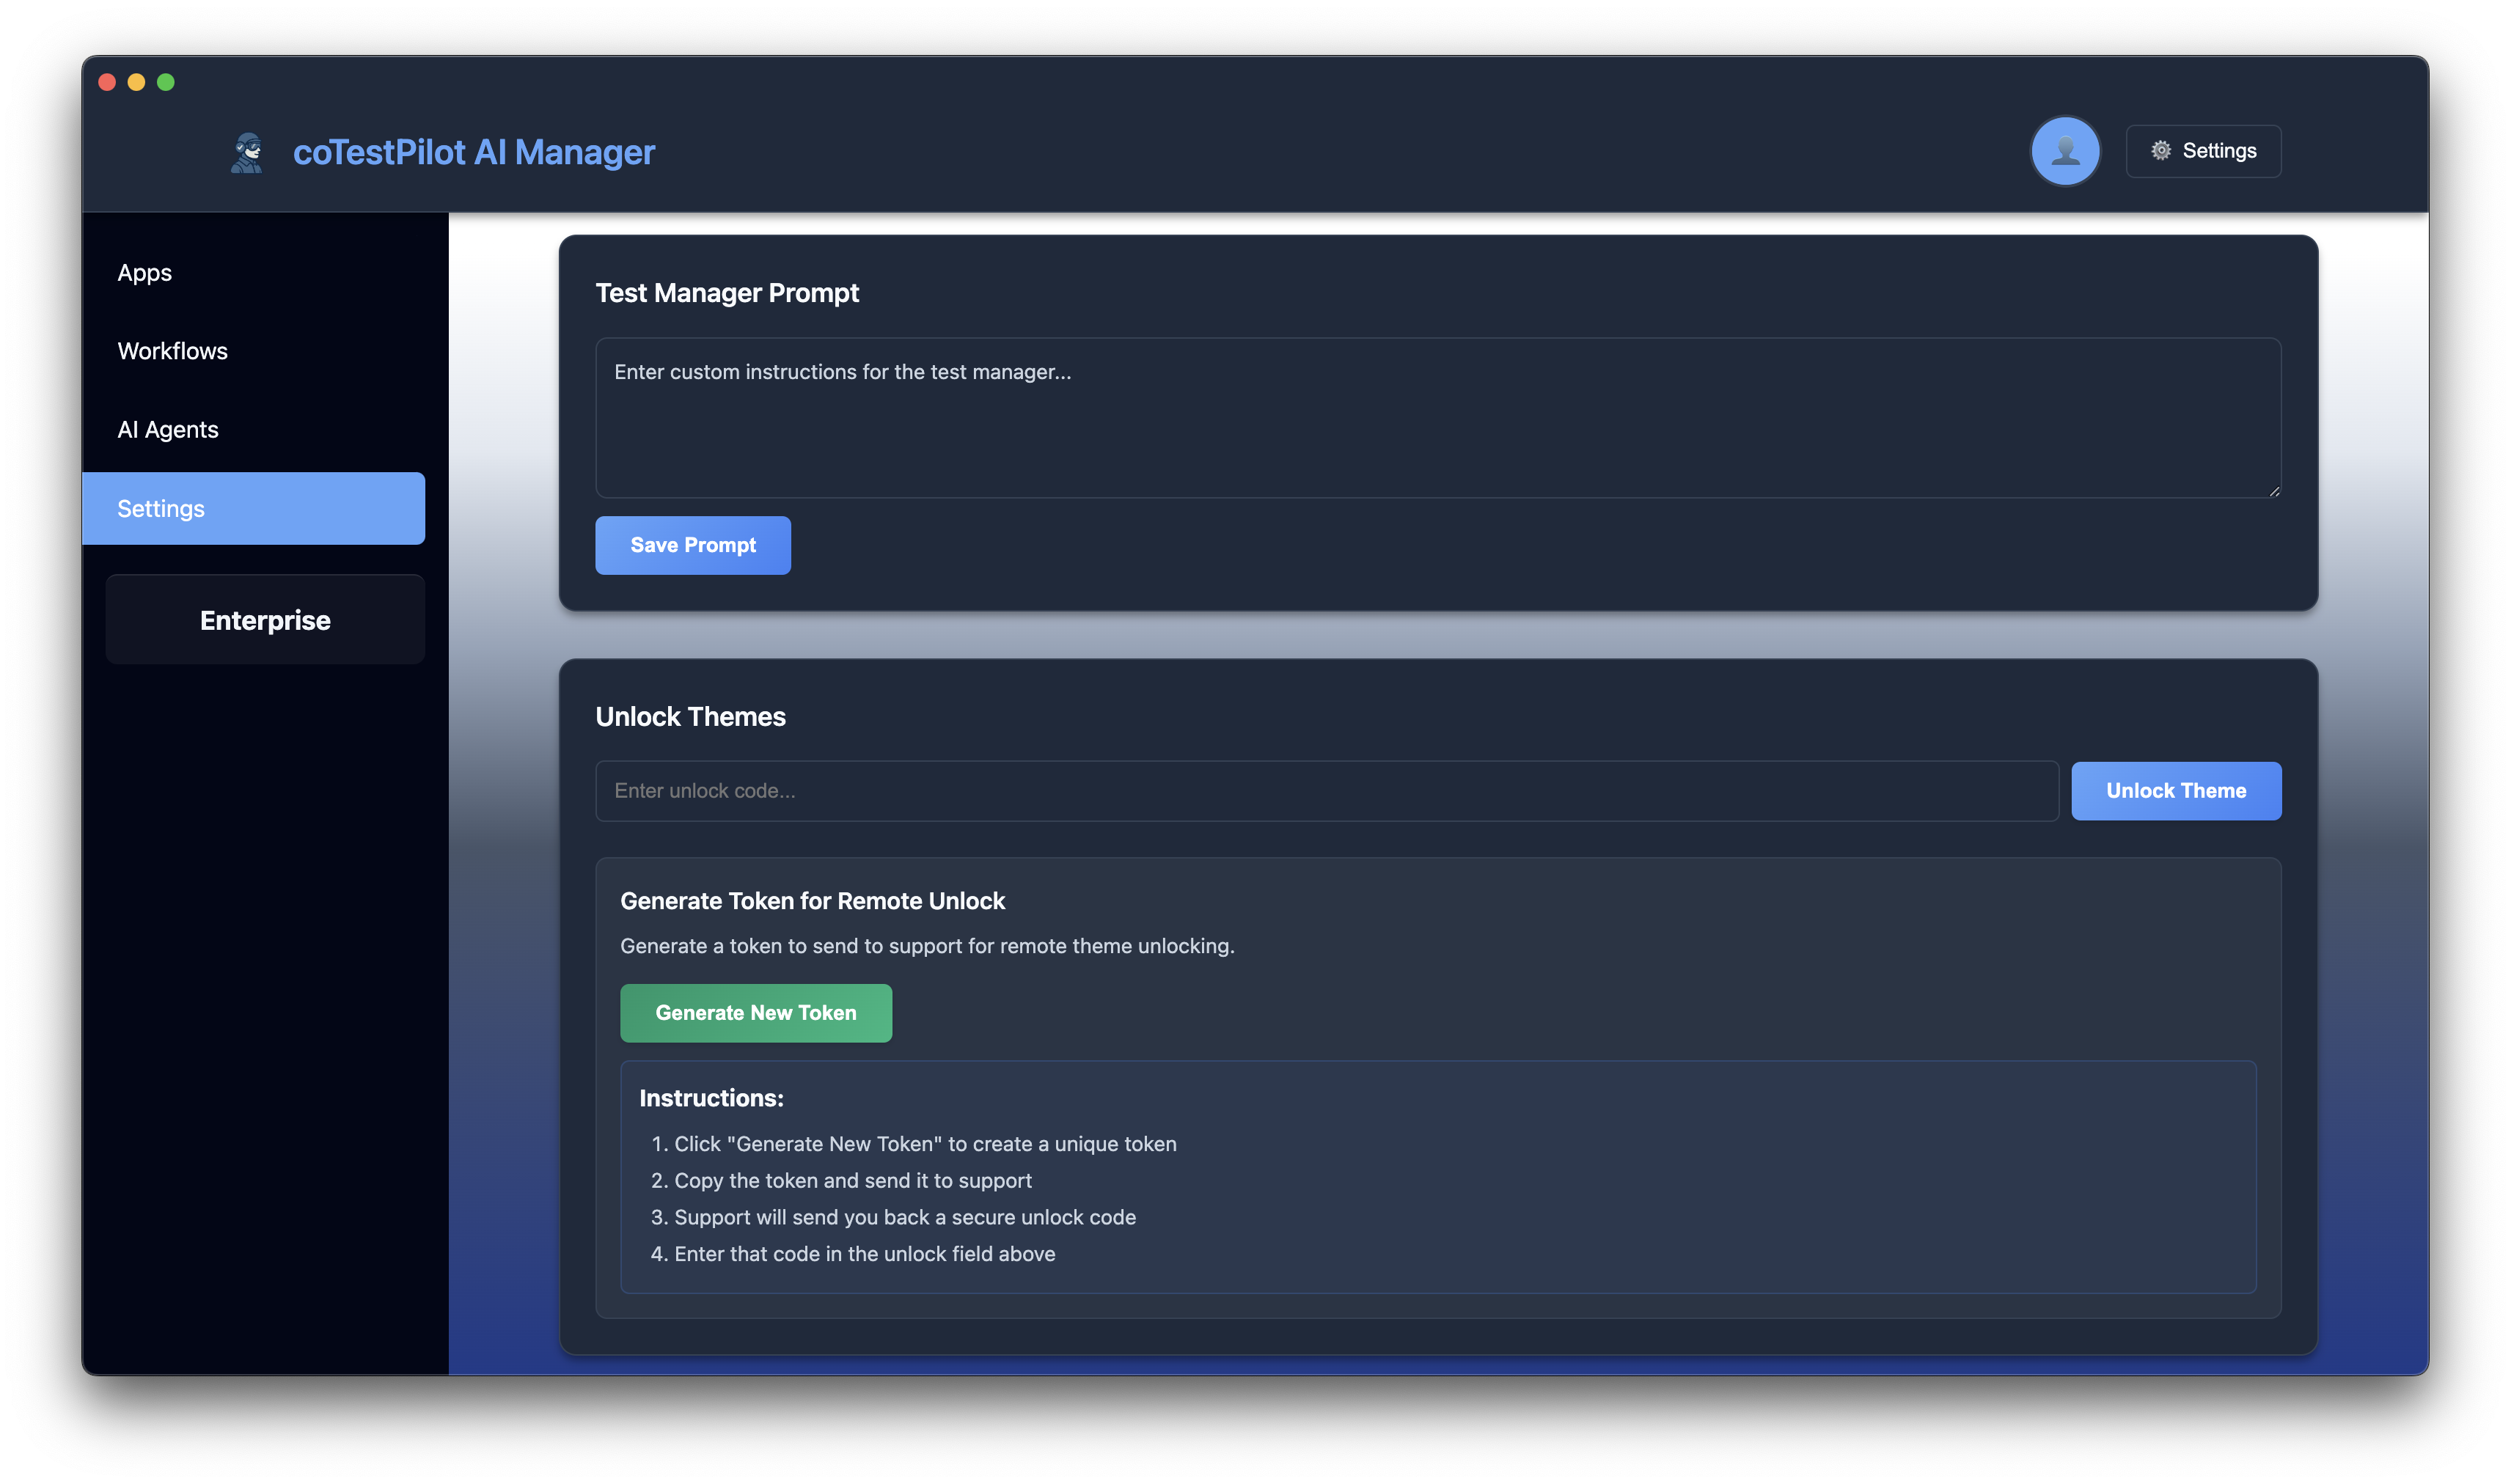Focus the Test Manager Prompt text area
The height and width of the screenshot is (1484, 2511).
1437,417
